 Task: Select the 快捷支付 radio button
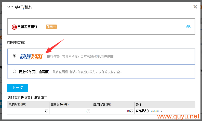tap(14, 56)
